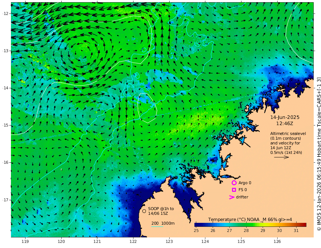Click the southwesternmost blue station circle on coast
Screen dimensions: 321x248
coord(260,98)
